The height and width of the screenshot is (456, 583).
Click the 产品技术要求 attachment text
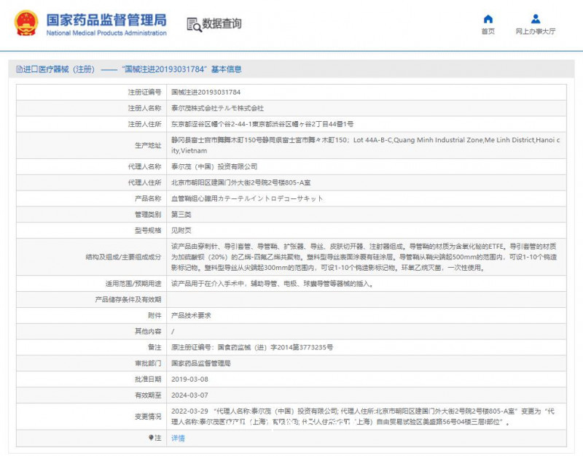point(192,315)
